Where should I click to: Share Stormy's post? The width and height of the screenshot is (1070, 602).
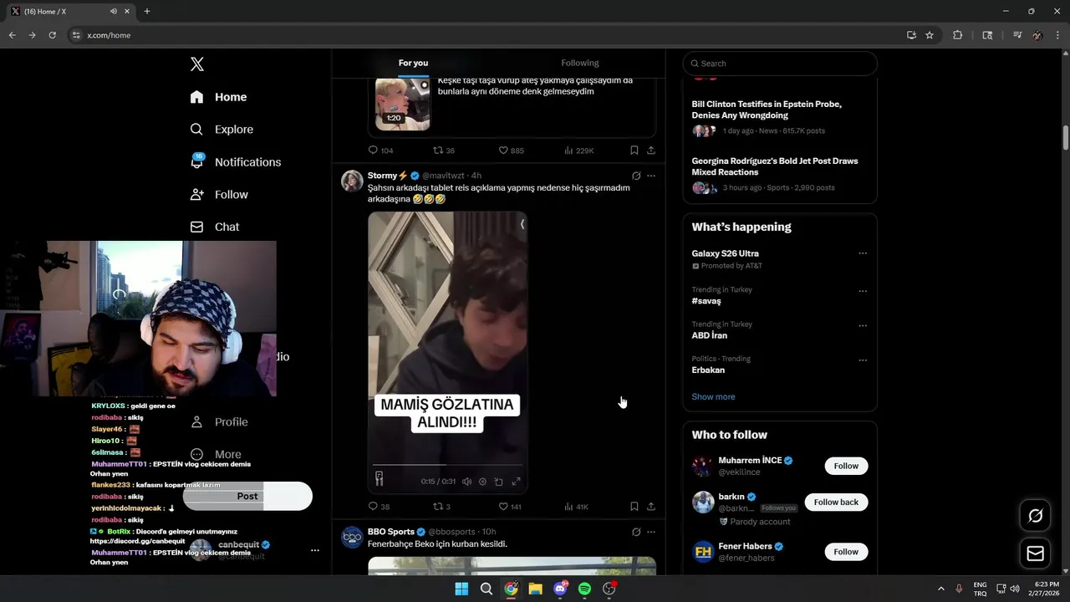650,507
